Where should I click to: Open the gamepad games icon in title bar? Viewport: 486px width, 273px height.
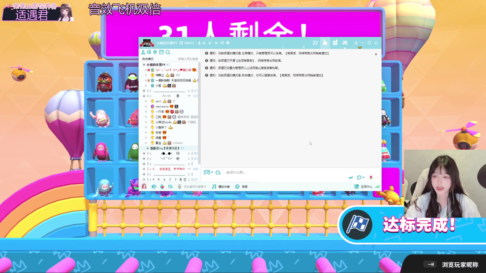(x=345, y=43)
